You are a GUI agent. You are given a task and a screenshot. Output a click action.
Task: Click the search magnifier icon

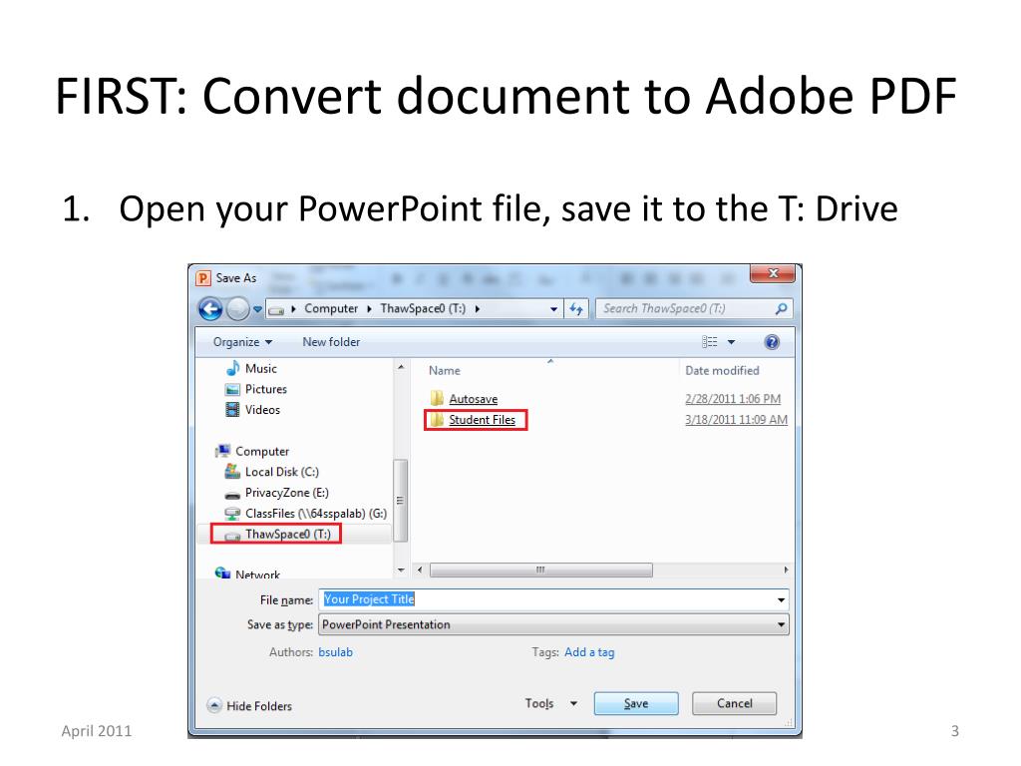781,309
